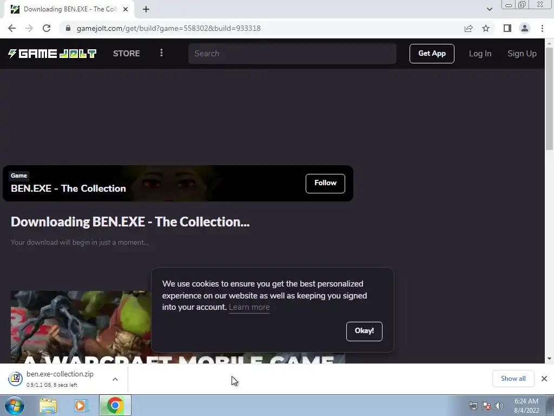Open the BEN.EXE - The Collection game title

(68, 188)
